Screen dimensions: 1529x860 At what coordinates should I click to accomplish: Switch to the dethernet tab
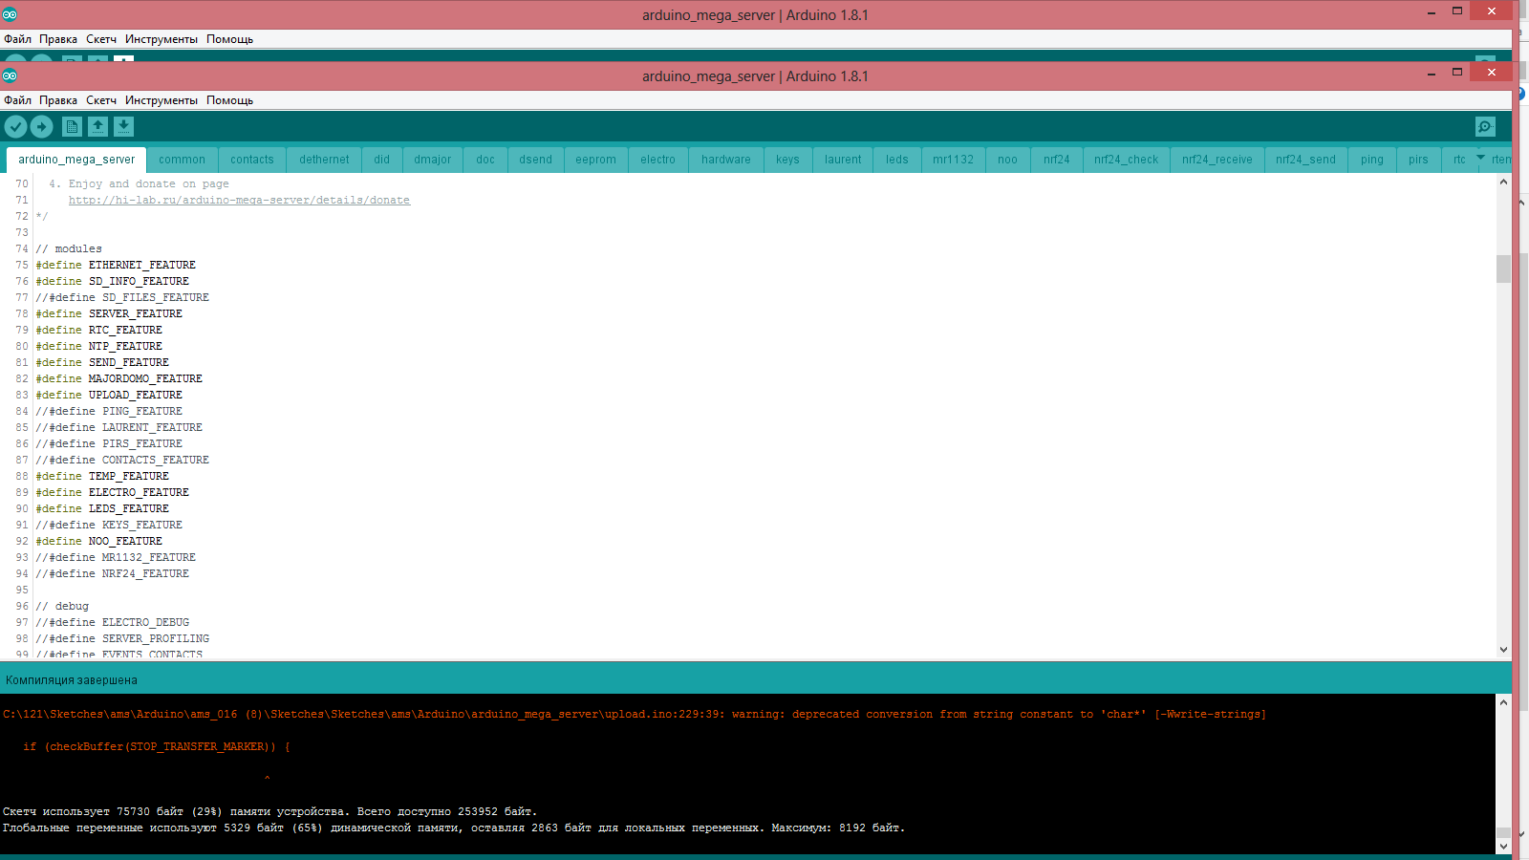324,160
